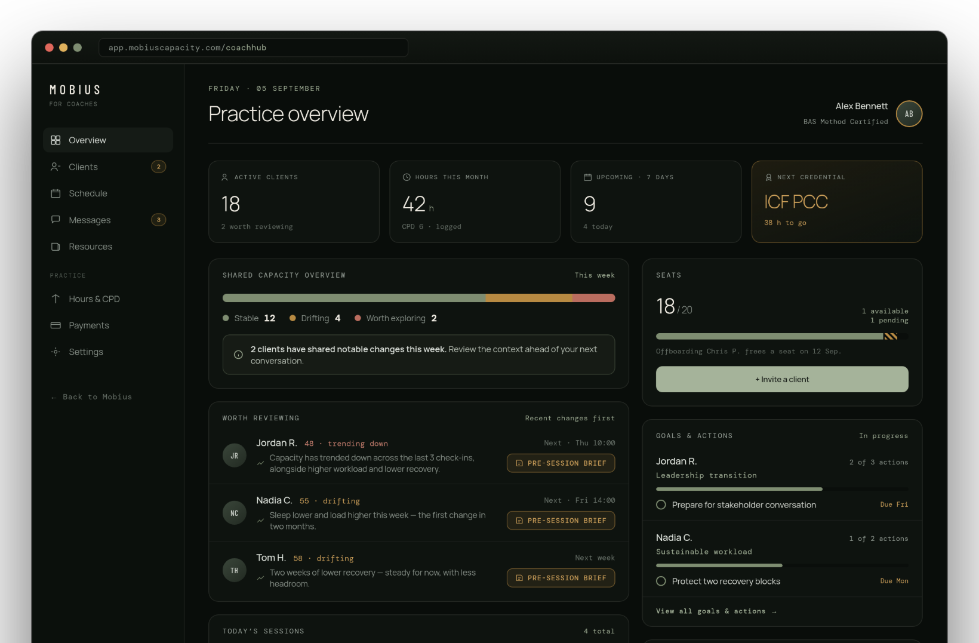Click the TH avatar for Tom H.
Screen dimensions: 979x643
pos(234,570)
